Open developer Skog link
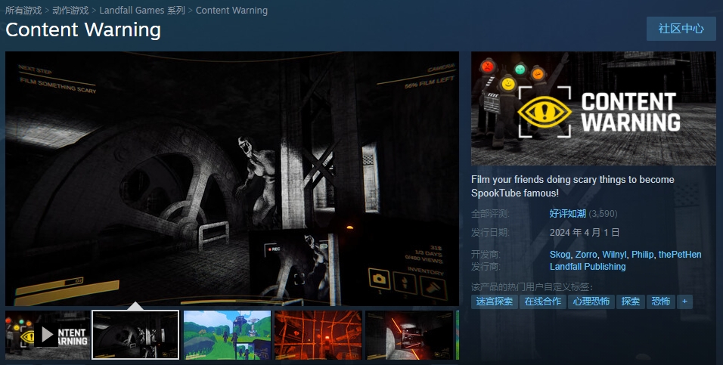The width and height of the screenshot is (723, 365). 560,255
